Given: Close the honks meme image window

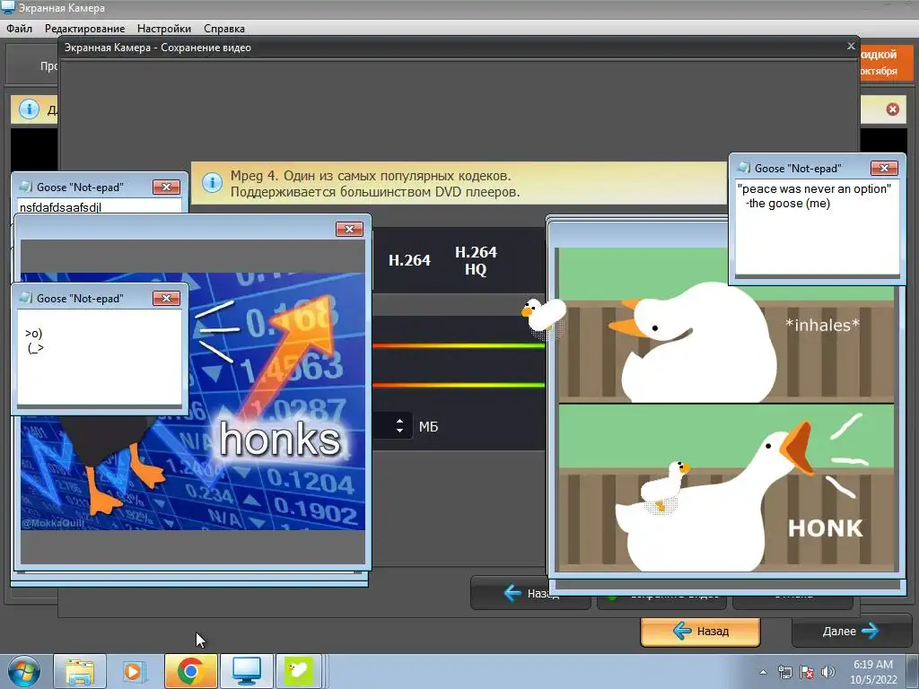Looking at the screenshot, I should 349,229.
